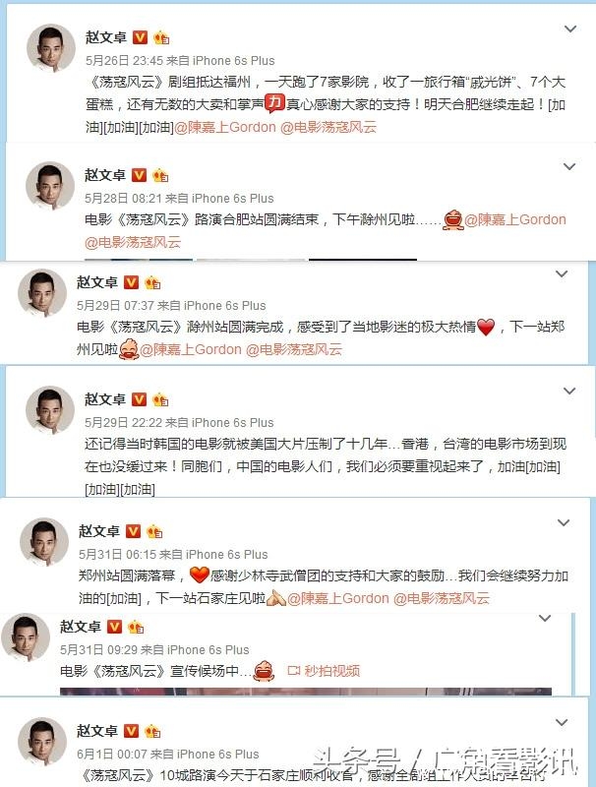596x787 pixels.
Task: Click the verified V badge on June 1 post
Action: (131, 731)
